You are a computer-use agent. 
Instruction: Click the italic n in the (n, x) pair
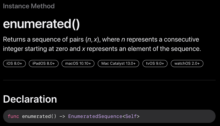(x=89, y=39)
